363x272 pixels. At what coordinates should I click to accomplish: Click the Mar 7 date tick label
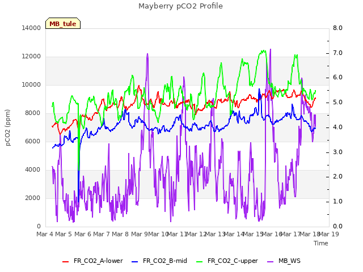pos(102,234)
